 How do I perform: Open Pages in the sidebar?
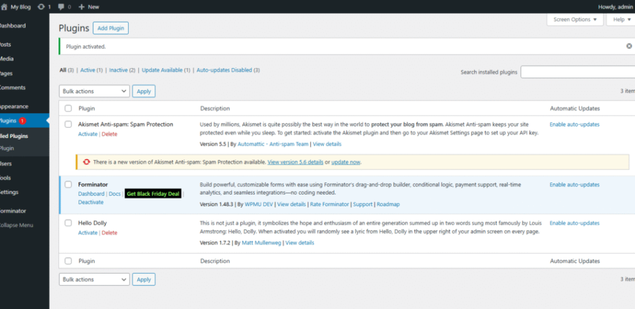tap(6, 73)
